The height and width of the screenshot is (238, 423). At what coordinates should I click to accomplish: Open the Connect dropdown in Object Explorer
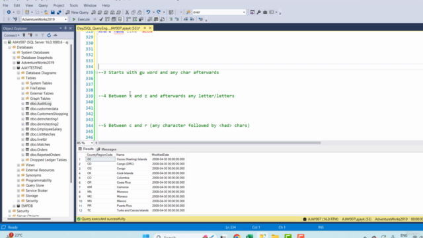pyautogui.click(x=11, y=35)
